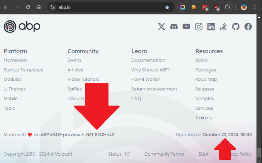The width and height of the screenshot is (262, 163).
Task: Open Community Articles link
Action: (x=75, y=70)
